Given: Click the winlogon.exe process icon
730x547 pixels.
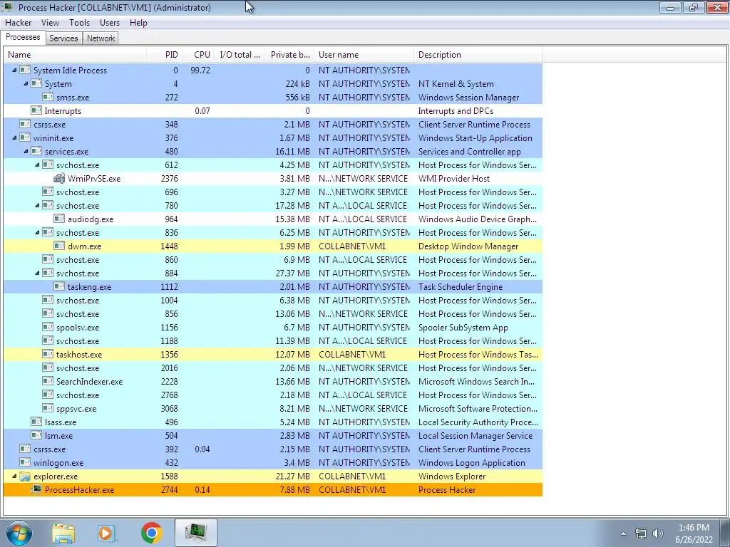Looking at the screenshot, I should [x=25, y=462].
